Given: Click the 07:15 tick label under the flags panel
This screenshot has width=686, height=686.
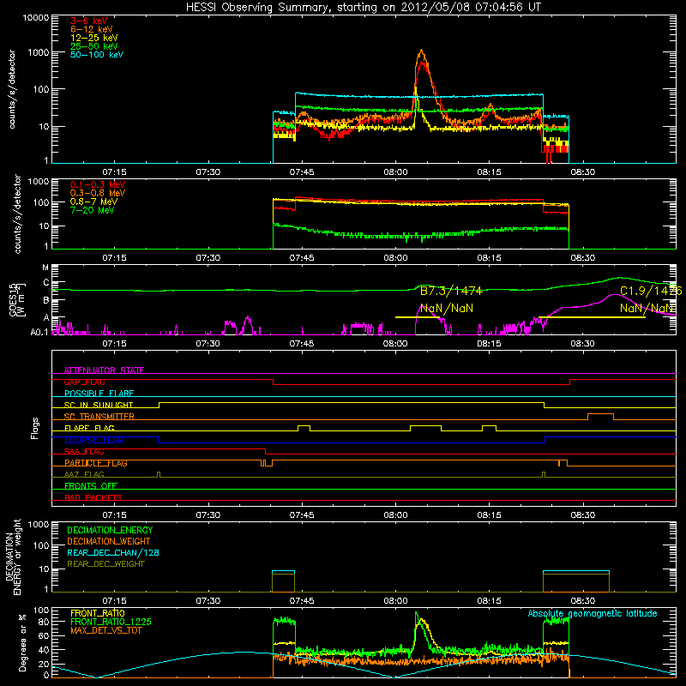Looking at the screenshot, I should click(x=114, y=515).
